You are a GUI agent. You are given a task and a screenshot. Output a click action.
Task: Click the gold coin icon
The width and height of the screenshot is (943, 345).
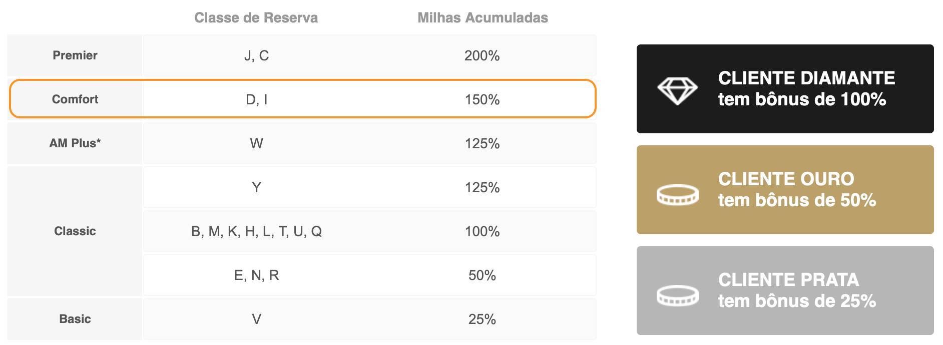coord(677,194)
